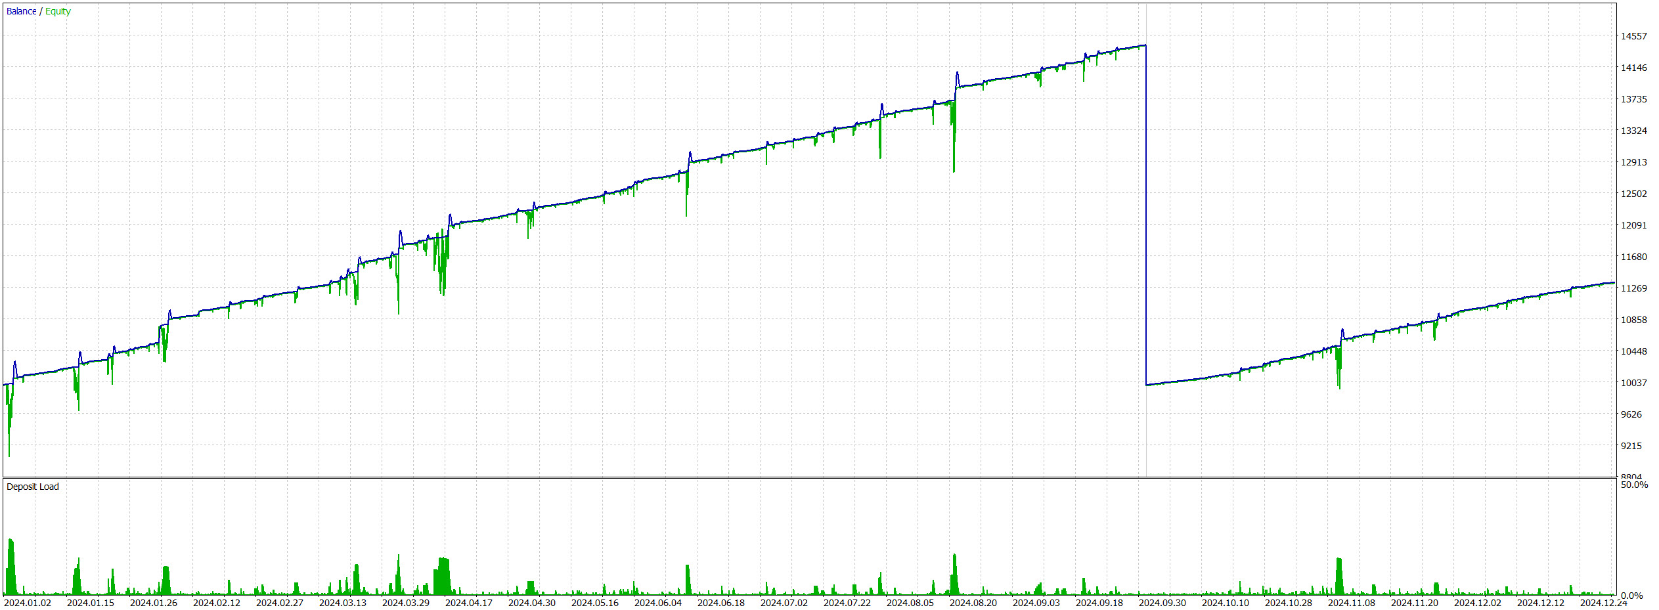The width and height of the screenshot is (1659, 610).
Task: Select the 2024.04.17 date label
Action: click(468, 603)
